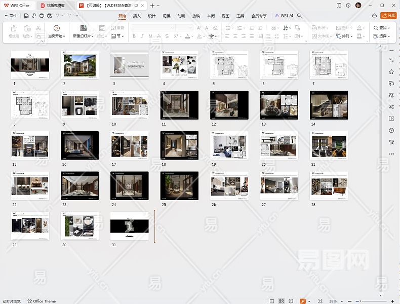Click the new tab plus icon
Screen dimensions: 400x304
click(152, 5)
